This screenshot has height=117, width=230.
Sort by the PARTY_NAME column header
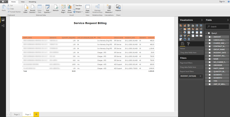pos(28,38)
